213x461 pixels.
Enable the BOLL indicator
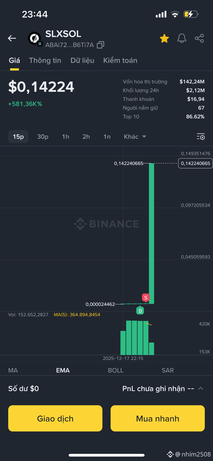tap(116, 370)
